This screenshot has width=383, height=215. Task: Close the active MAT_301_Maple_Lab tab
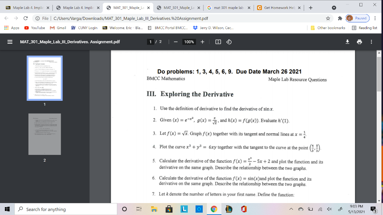pos(148,8)
